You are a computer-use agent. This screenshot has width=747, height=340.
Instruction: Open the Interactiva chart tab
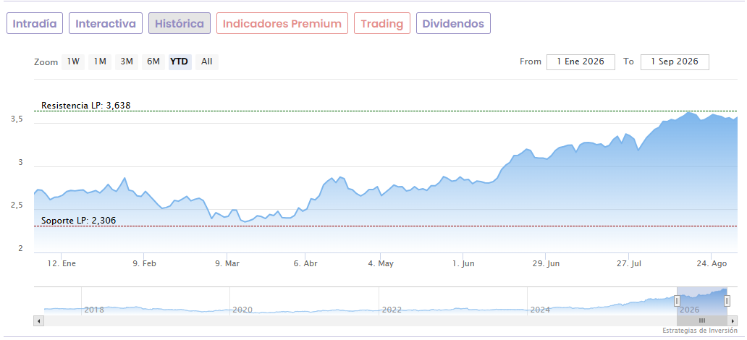click(106, 23)
